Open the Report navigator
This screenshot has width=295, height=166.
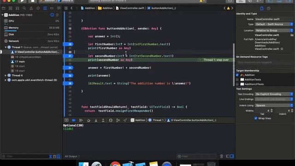[59, 8]
